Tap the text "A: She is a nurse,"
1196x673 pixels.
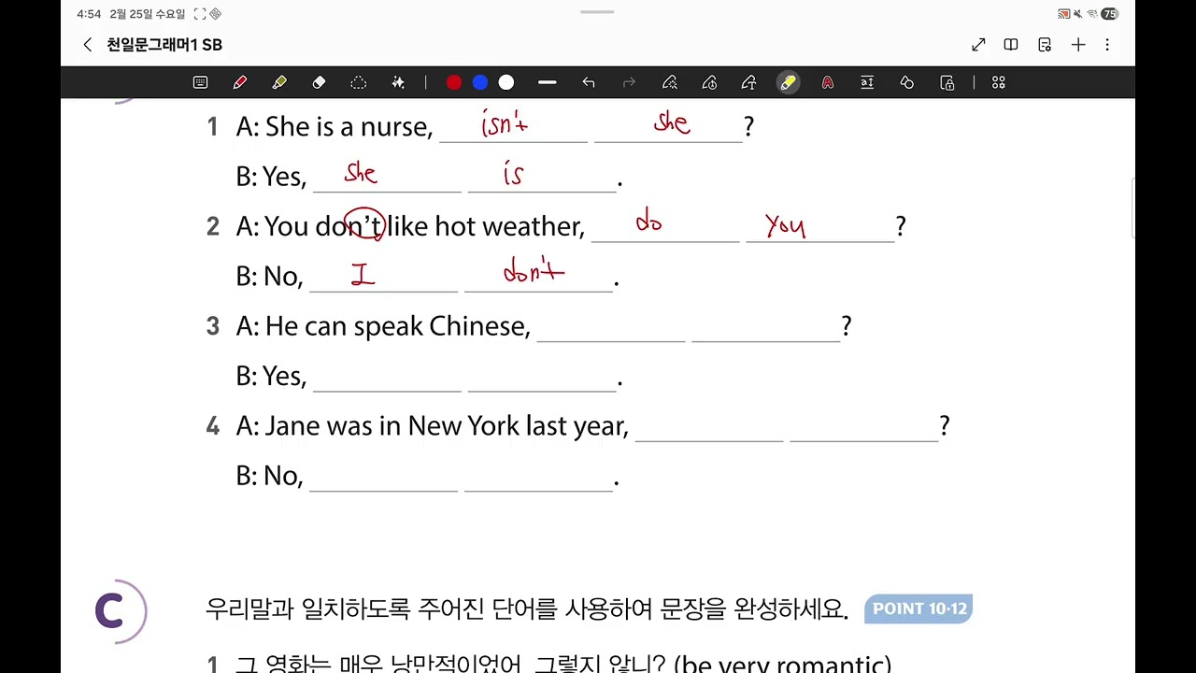pyautogui.click(x=335, y=127)
